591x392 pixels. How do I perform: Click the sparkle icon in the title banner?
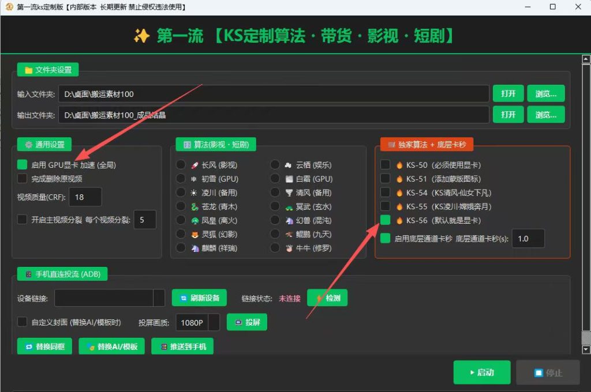142,36
